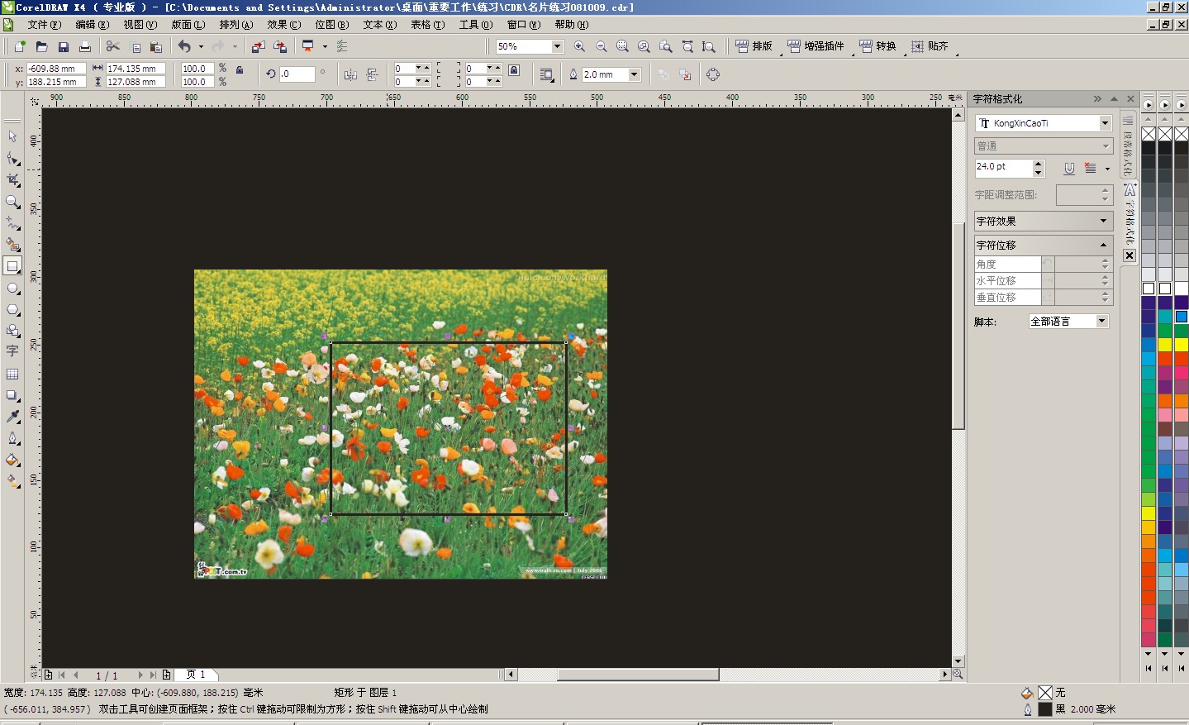This screenshot has width=1189, height=725.
Task: Toggle round corners together lock
Action: 514,71
